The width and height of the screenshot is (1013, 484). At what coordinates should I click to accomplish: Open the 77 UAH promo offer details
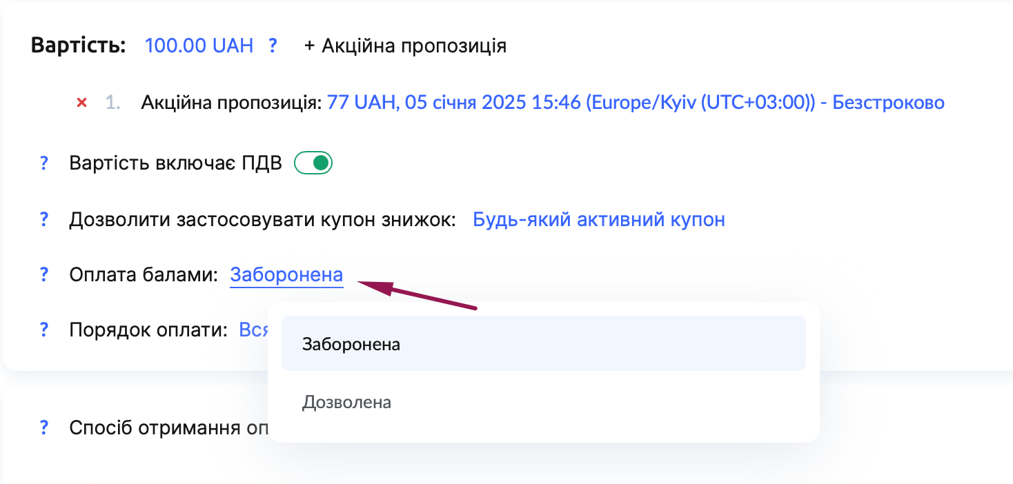635,103
